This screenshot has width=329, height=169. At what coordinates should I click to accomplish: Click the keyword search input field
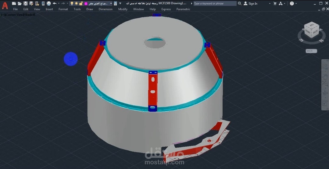pos(215,4)
